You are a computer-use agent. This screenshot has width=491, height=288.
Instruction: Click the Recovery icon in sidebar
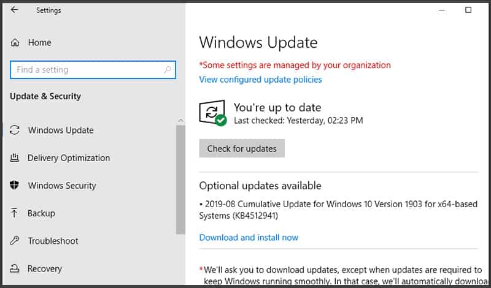click(15, 268)
